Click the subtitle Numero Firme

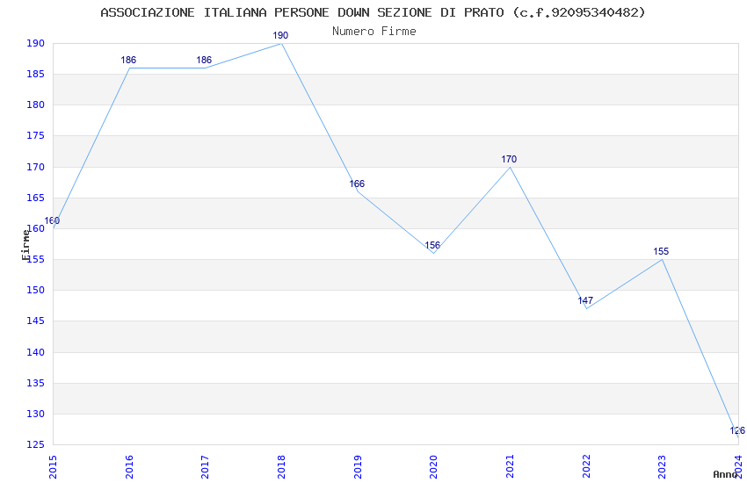click(374, 32)
